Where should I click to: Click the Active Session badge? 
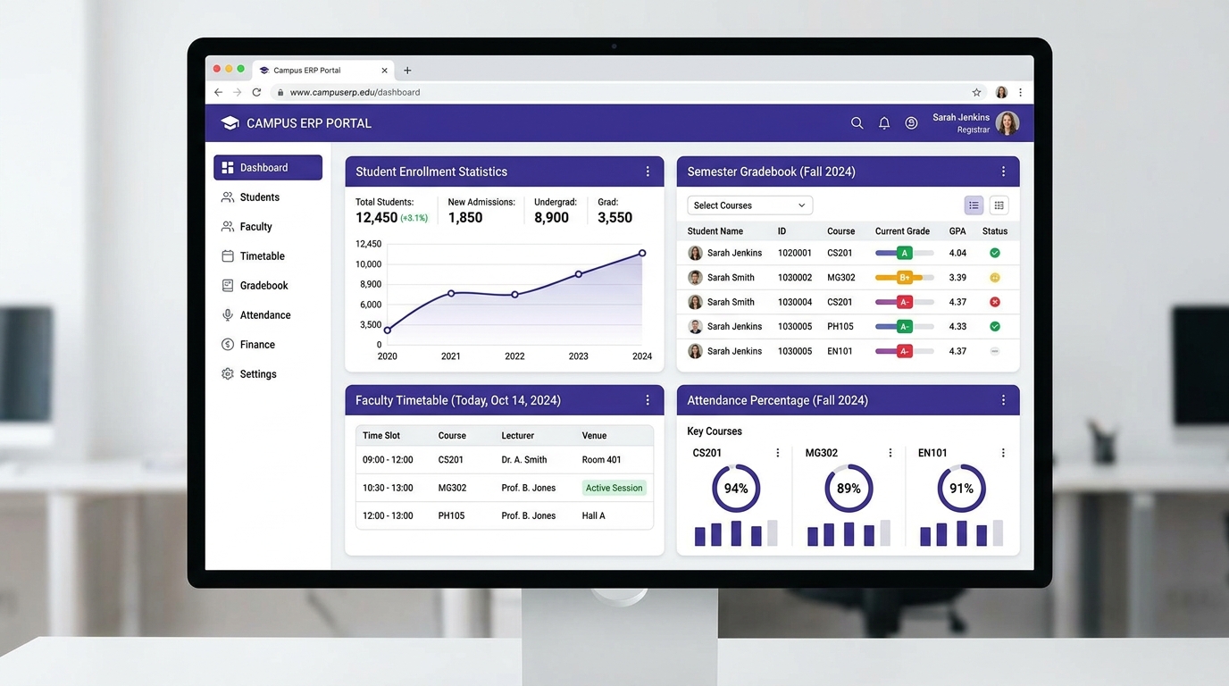click(x=614, y=488)
